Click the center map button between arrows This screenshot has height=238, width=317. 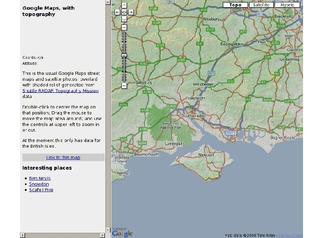click(x=124, y=12)
